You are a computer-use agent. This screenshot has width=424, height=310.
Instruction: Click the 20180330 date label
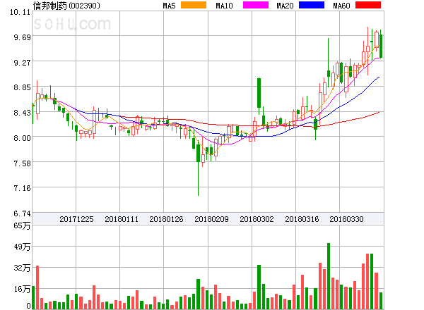tap(346, 219)
